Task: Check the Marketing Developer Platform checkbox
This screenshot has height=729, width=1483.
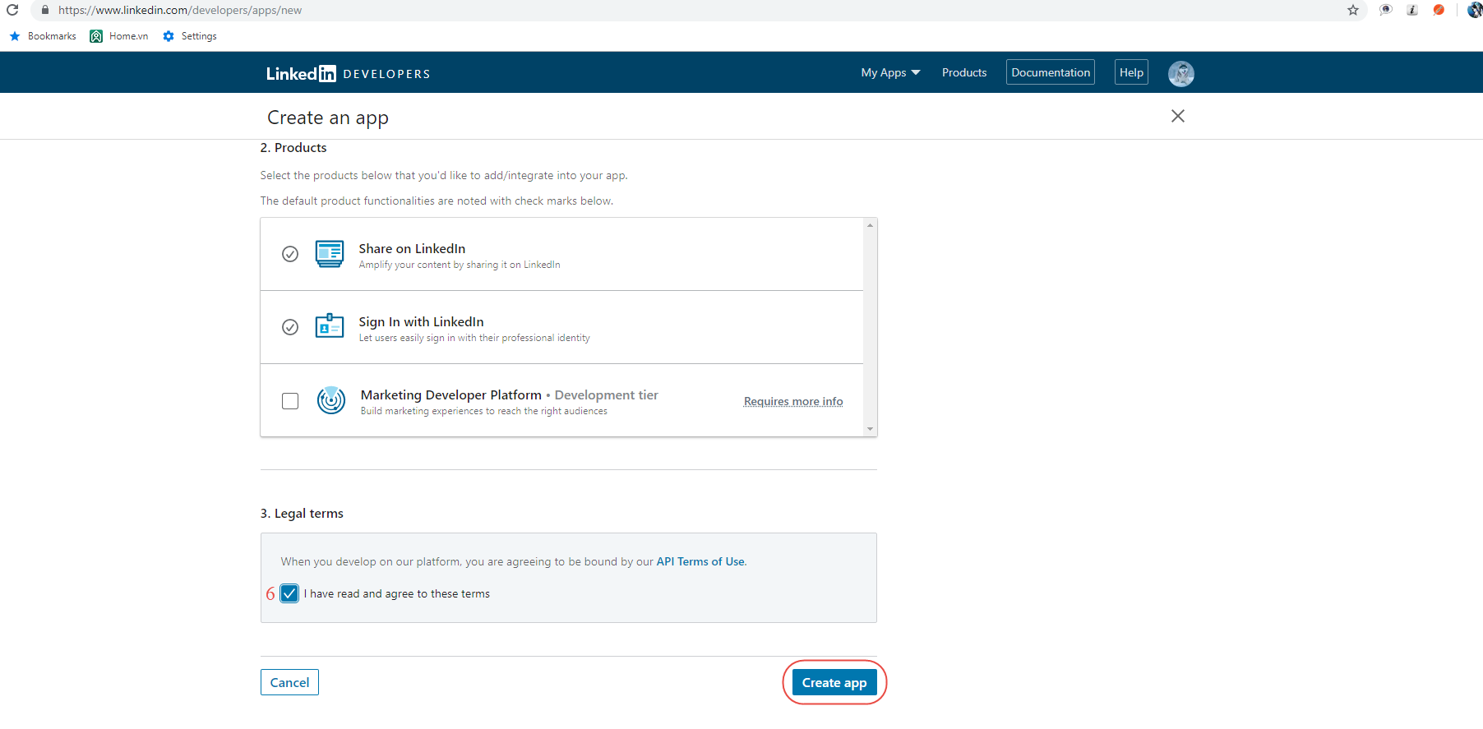Action: (290, 401)
